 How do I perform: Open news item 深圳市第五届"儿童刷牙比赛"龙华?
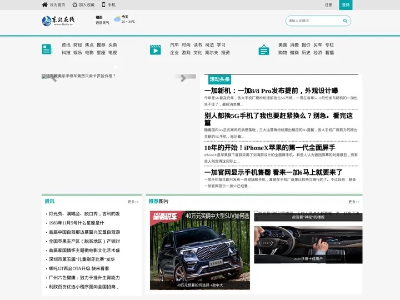click(x=82, y=259)
